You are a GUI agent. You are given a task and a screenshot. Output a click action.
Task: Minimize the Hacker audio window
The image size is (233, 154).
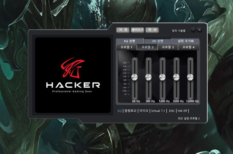pos(193,30)
